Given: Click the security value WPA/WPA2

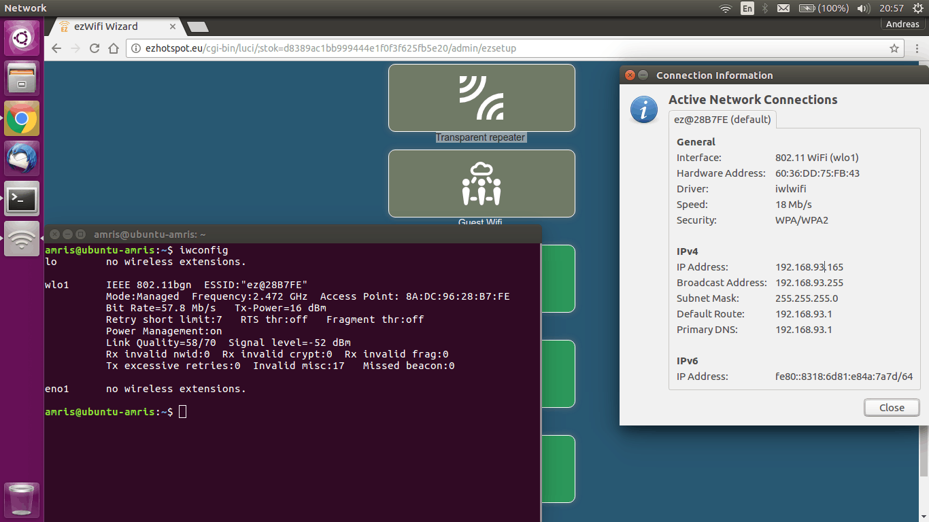Looking at the screenshot, I should (802, 220).
